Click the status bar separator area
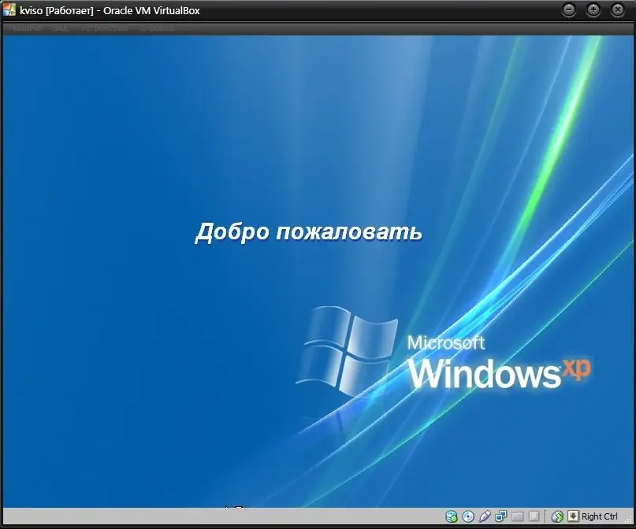 tap(545, 516)
